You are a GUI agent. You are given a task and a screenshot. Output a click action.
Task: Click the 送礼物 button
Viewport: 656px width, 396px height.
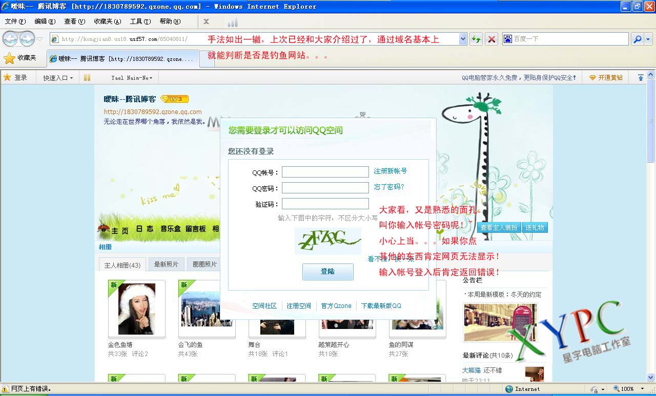(x=535, y=228)
